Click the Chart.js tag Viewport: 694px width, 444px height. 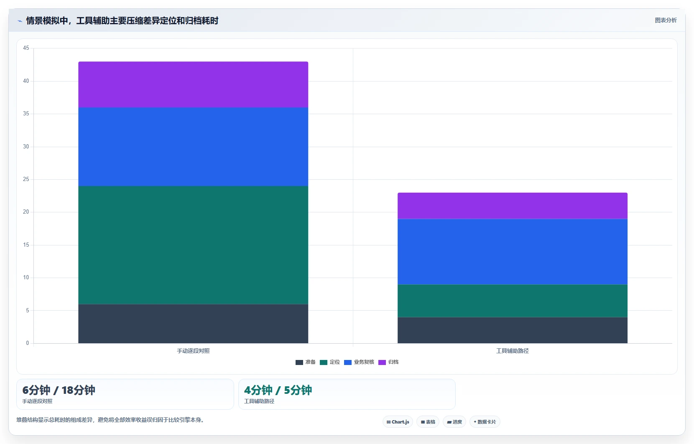point(398,422)
